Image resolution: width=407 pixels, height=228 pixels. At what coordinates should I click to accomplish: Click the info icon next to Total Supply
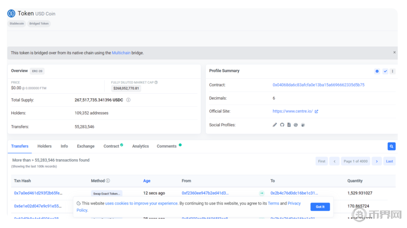129,100
